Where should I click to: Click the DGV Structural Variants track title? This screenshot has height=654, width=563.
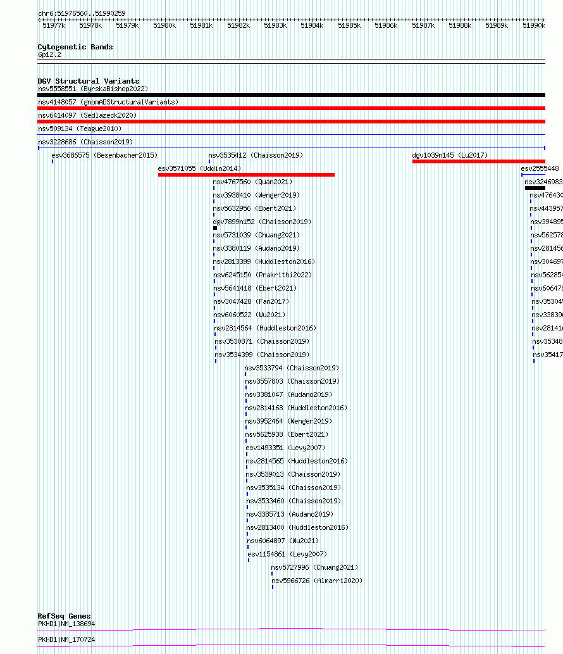pos(89,81)
